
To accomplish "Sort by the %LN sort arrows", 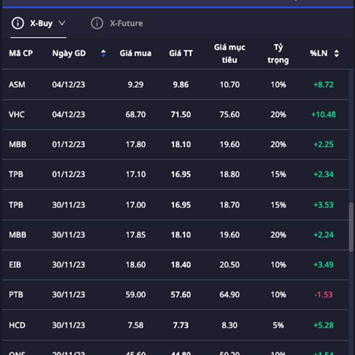I will tap(337, 54).
